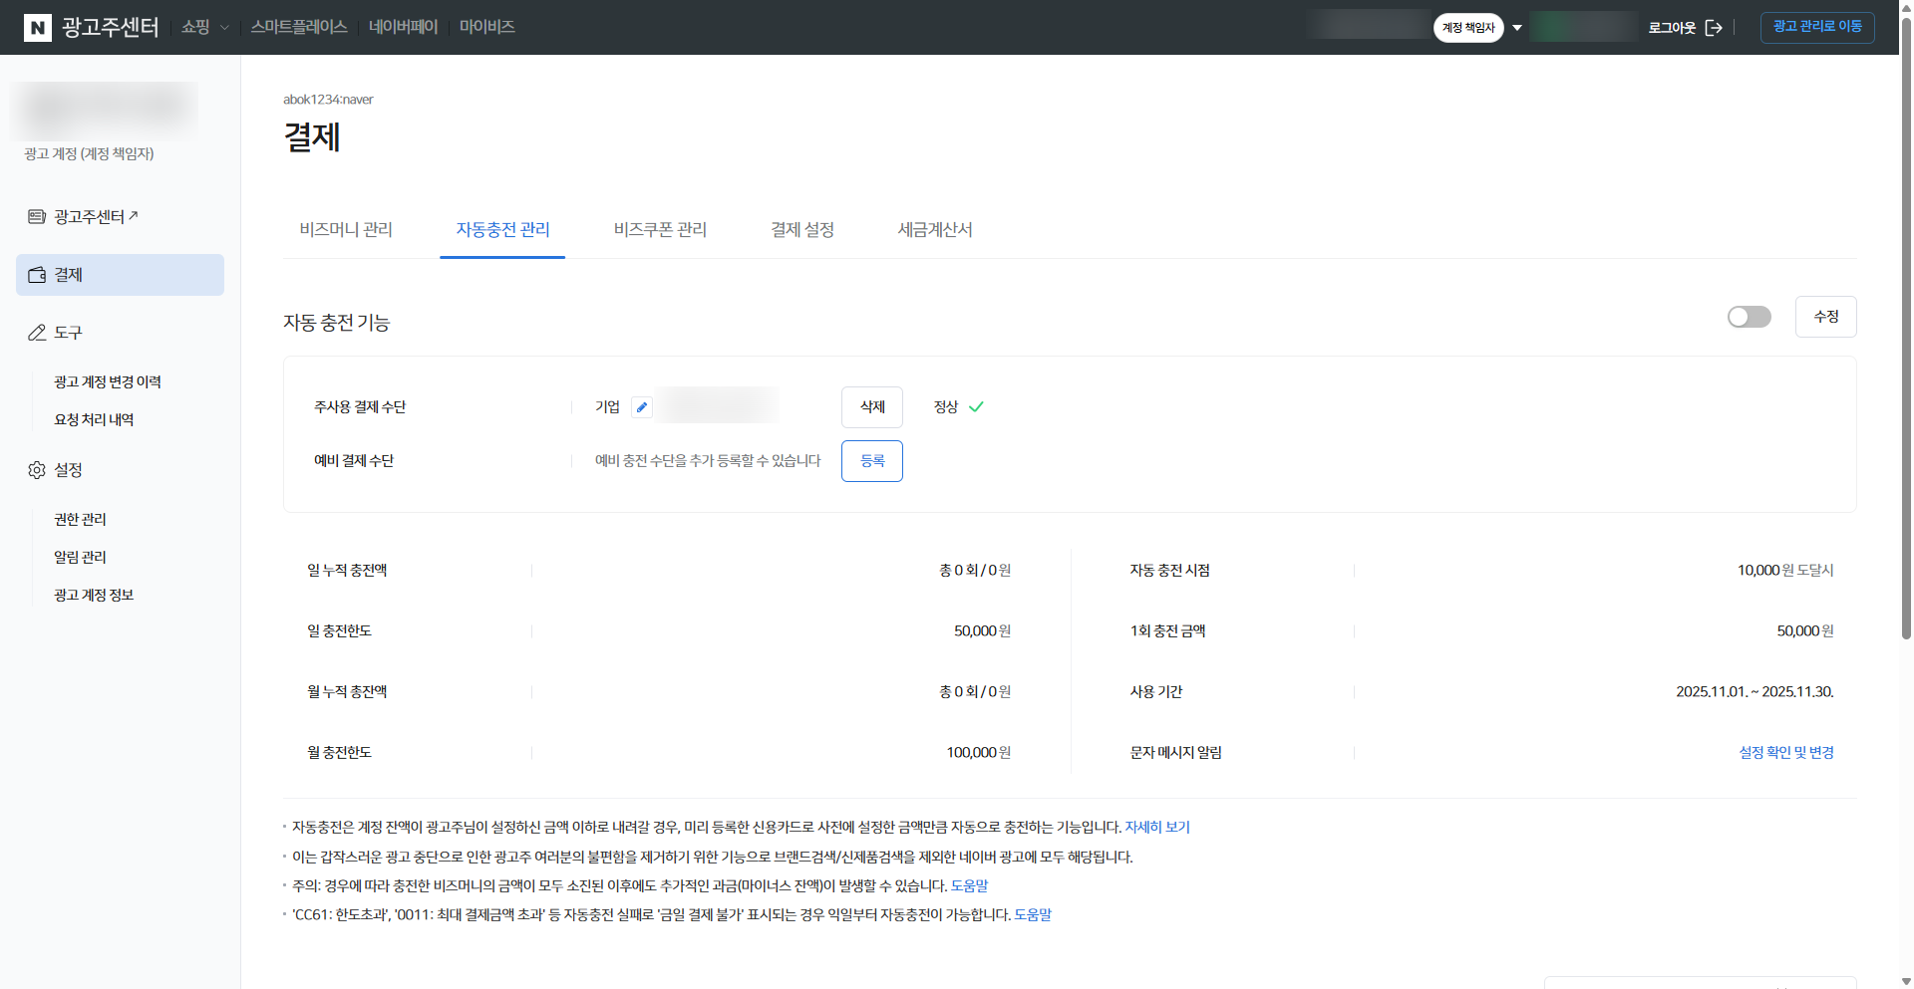1914x989 pixels.
Task: Click the logout arrow icon
Action: click(1714, 28)
